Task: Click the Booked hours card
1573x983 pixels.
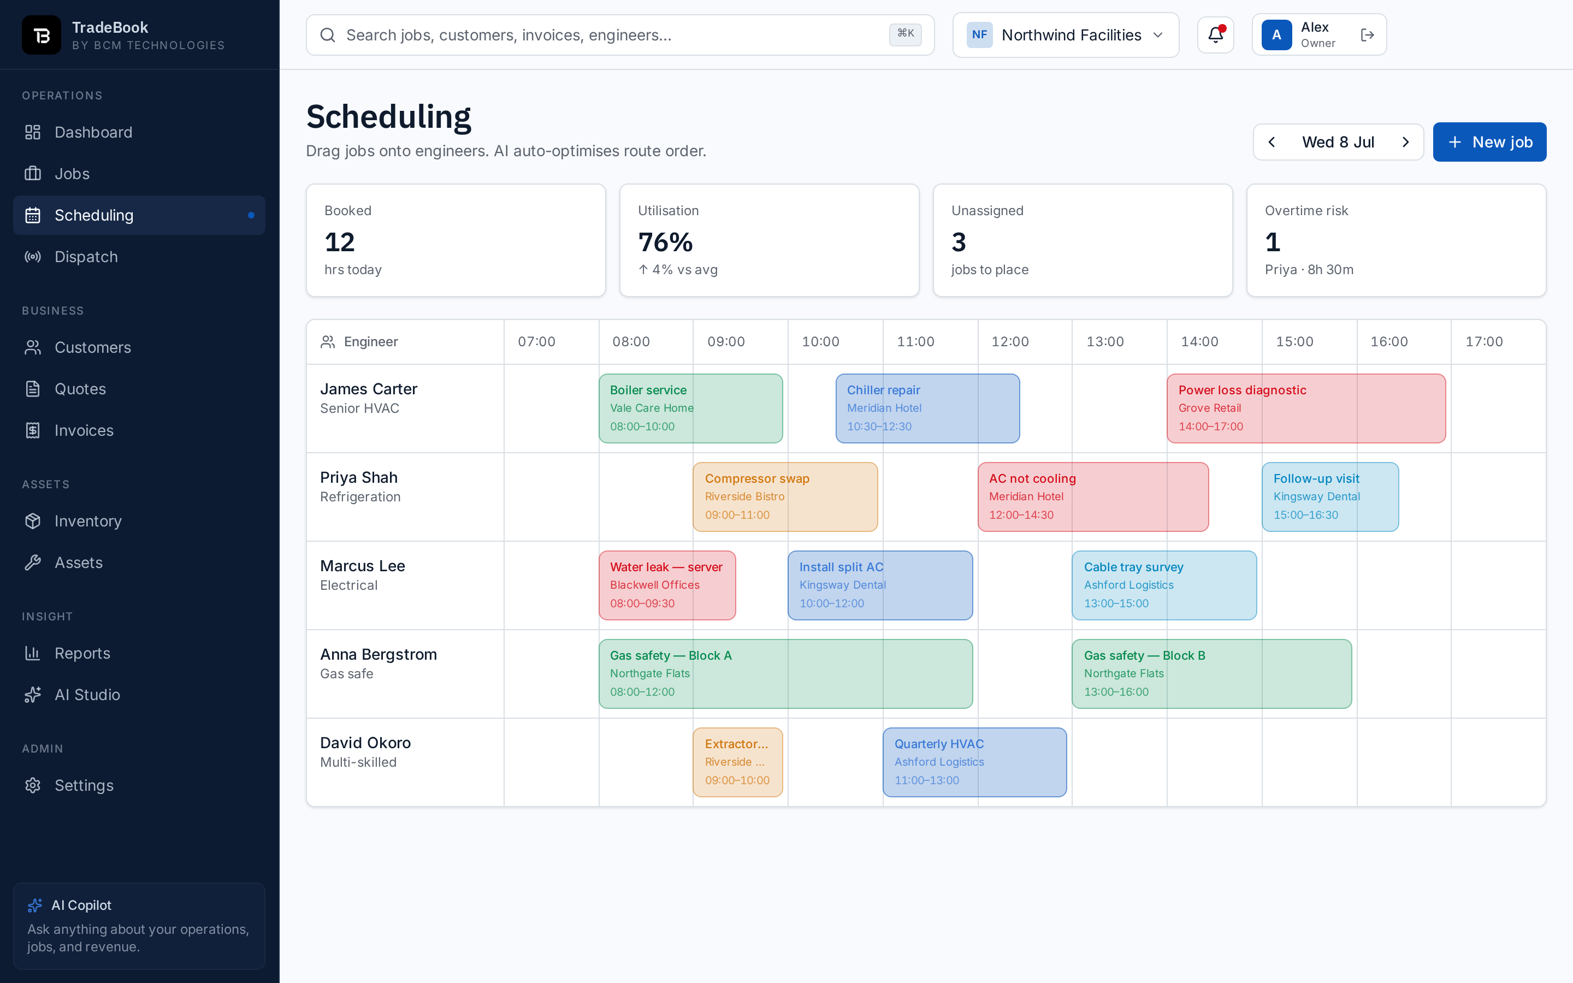Action: [x=456, y=240]
